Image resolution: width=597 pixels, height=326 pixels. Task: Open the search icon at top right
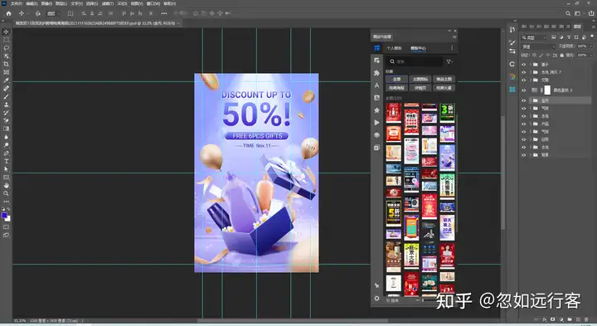pyautogui.click(x=568, y=13)
